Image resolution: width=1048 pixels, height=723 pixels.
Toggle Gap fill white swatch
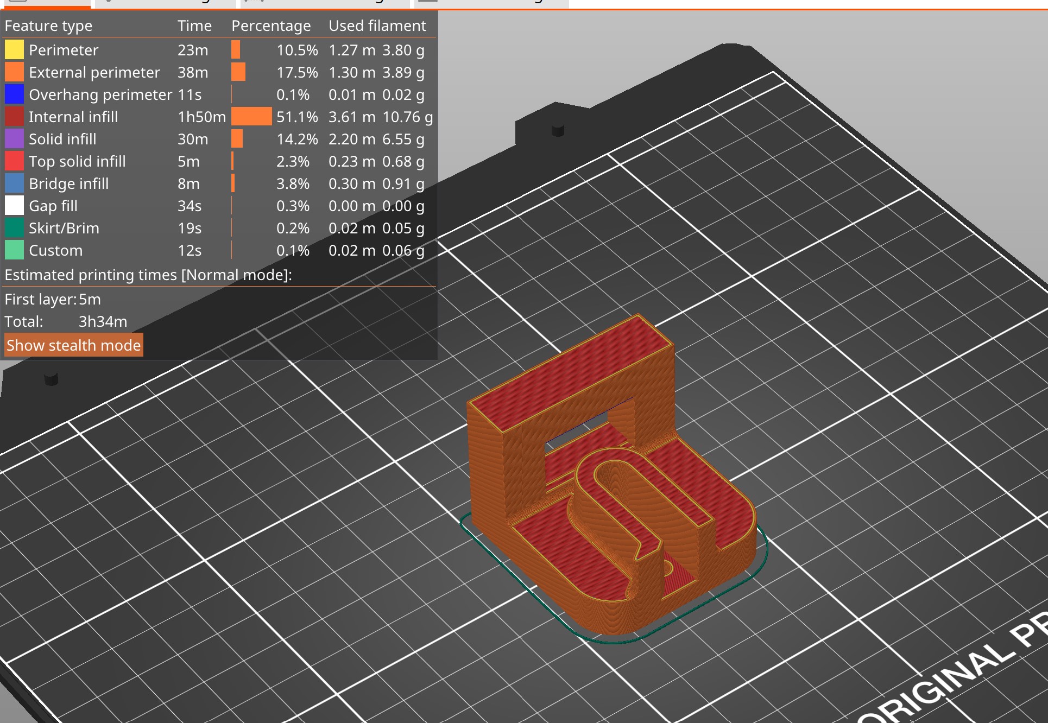click(x=14, y=206)
